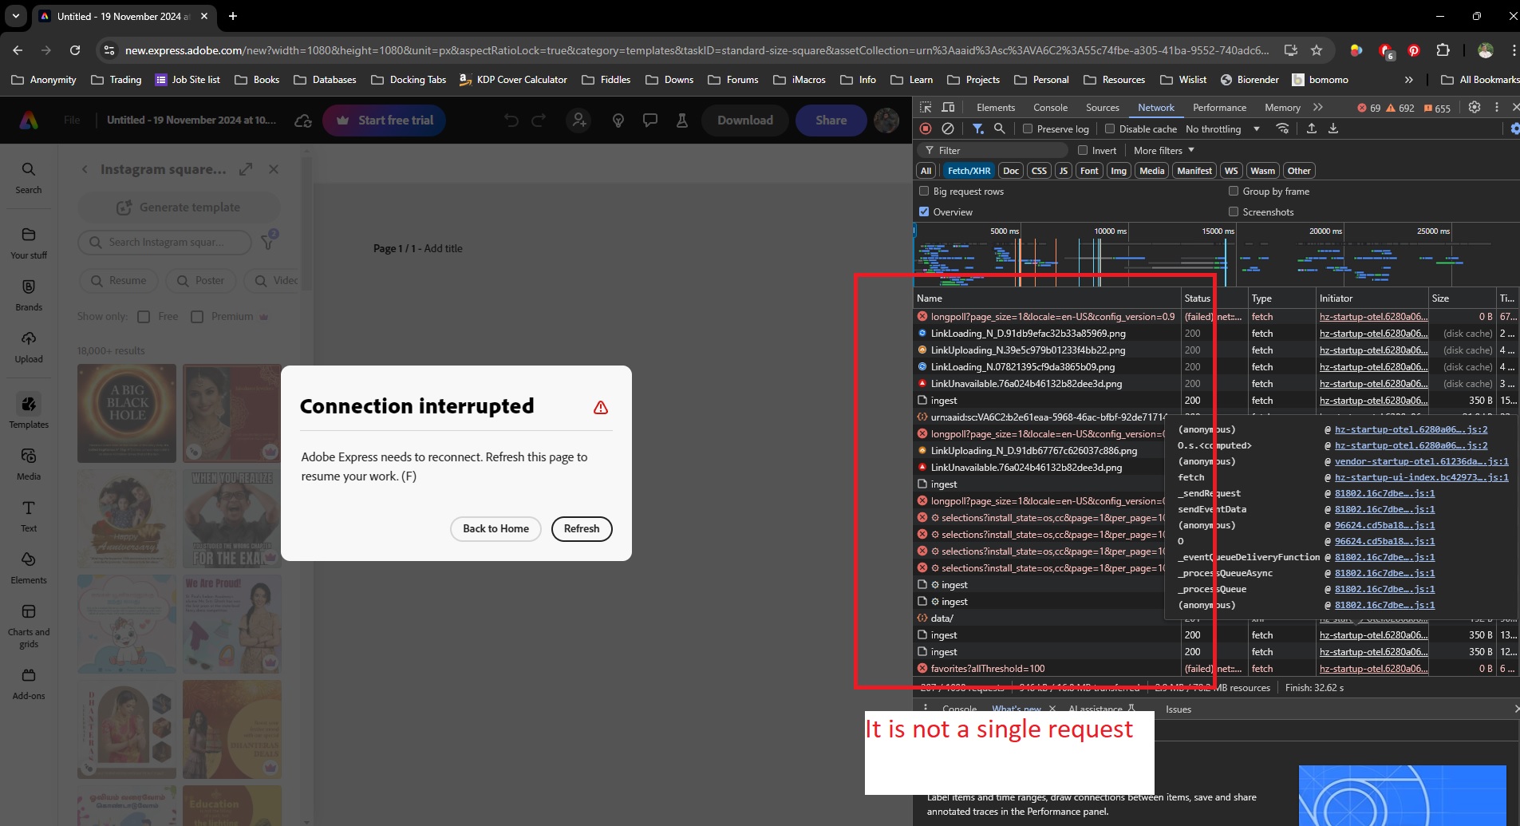This screenshot has width=1520, height=826.
Task: Click Refresh in the Connection interrupted dialog
Action: pyautogui.click(x=582, y=528)
